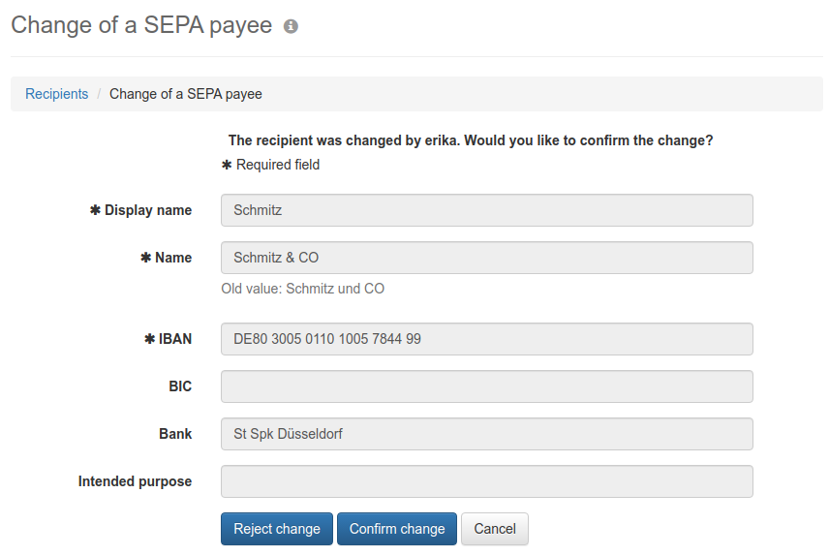The height and width of the screenshot is (555, 829).
Task: Cancel the payee change
Action: 495,529
